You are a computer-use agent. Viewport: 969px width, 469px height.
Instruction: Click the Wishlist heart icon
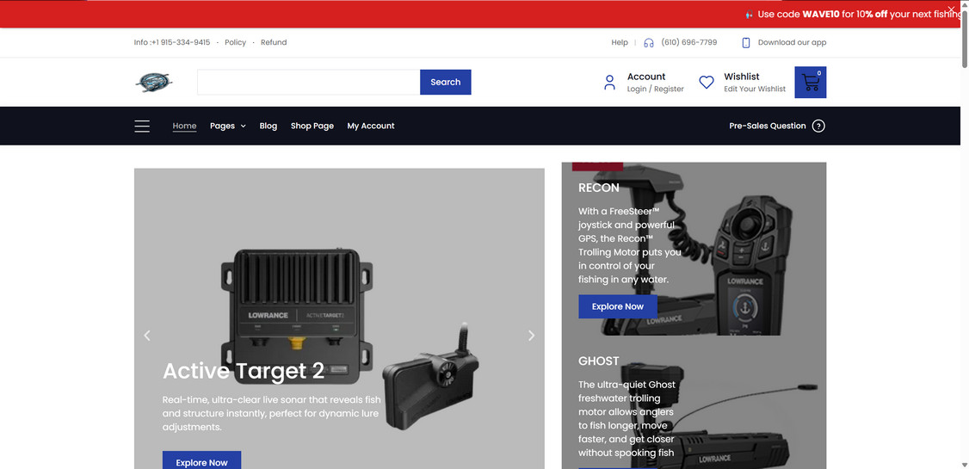707,83
